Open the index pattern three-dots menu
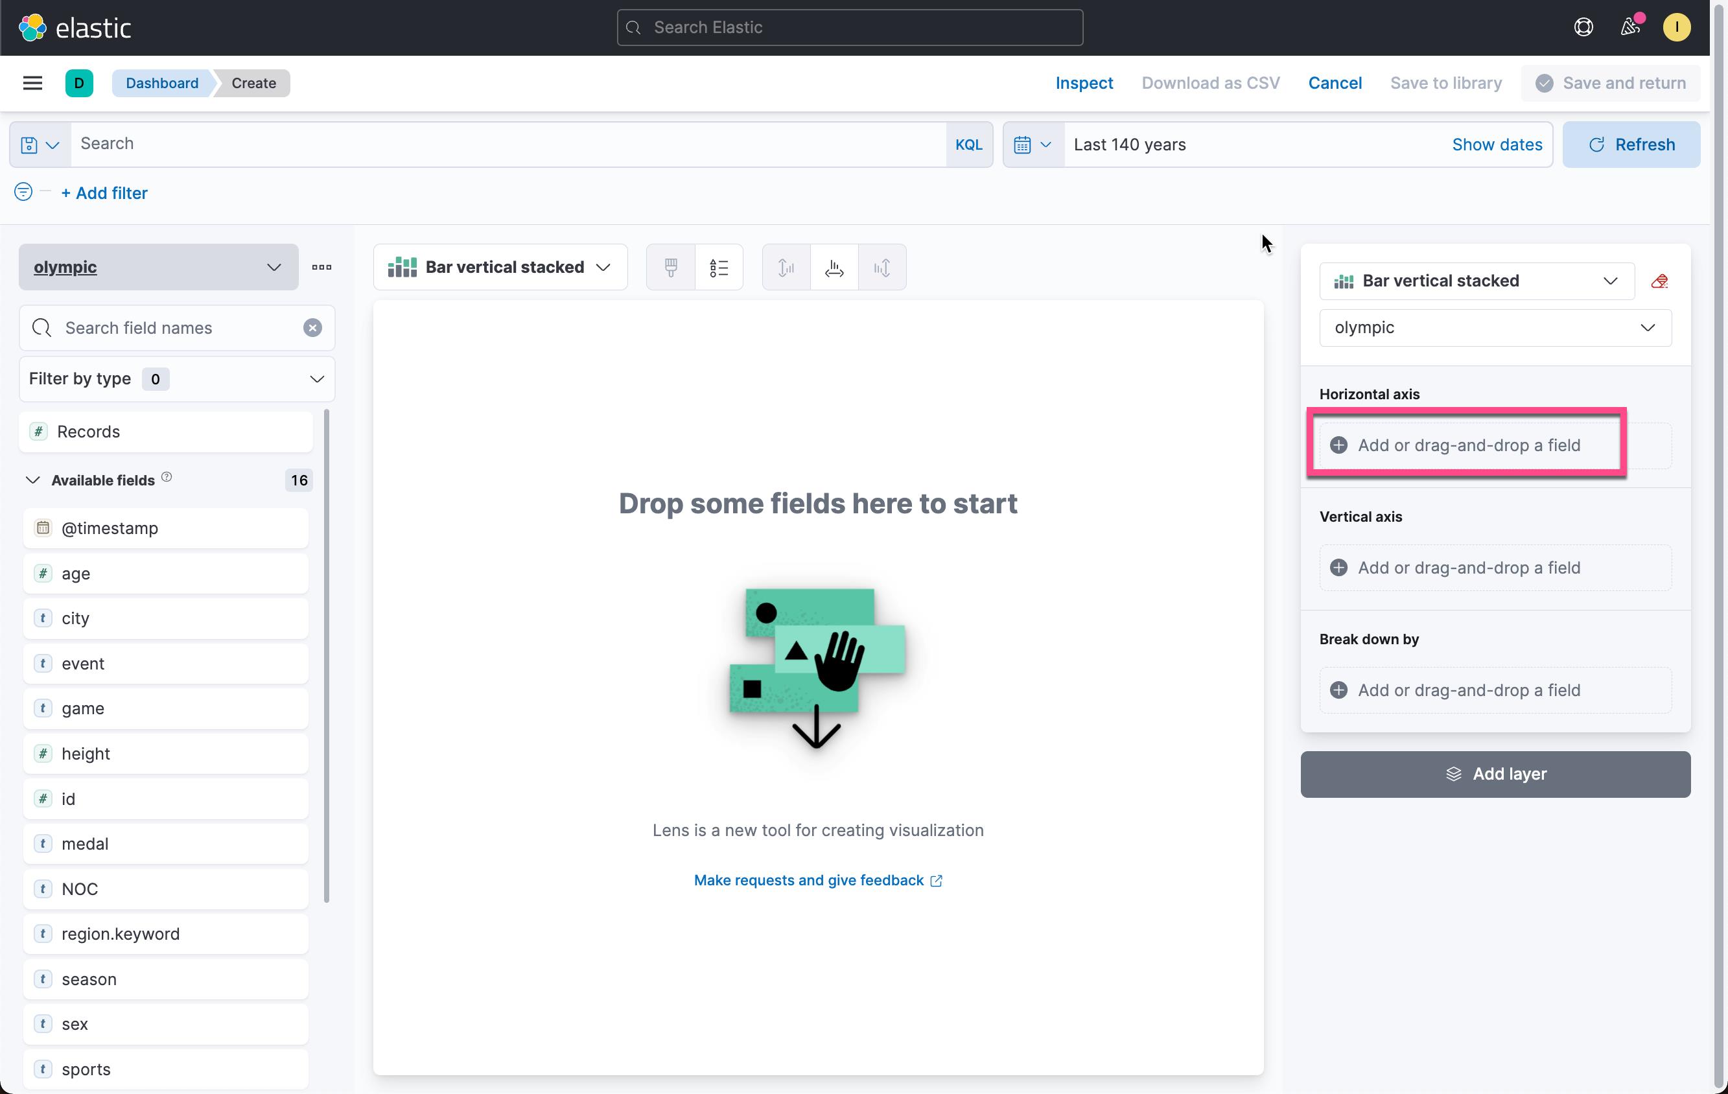Viewport: 1728px width, 1094px height. pos(321,268)
